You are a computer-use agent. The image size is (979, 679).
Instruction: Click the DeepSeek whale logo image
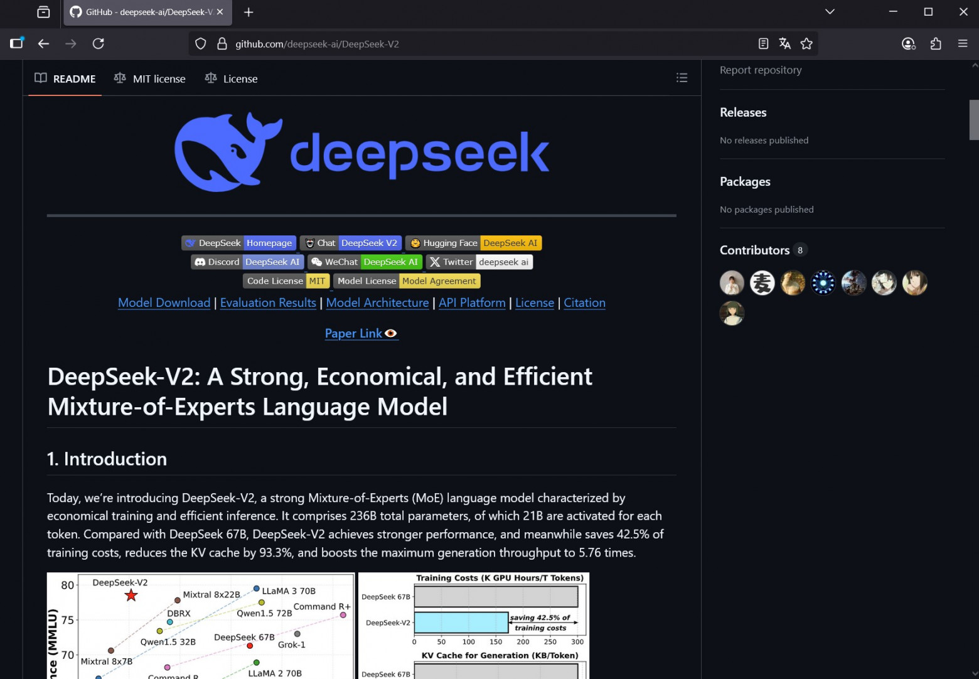361,152
